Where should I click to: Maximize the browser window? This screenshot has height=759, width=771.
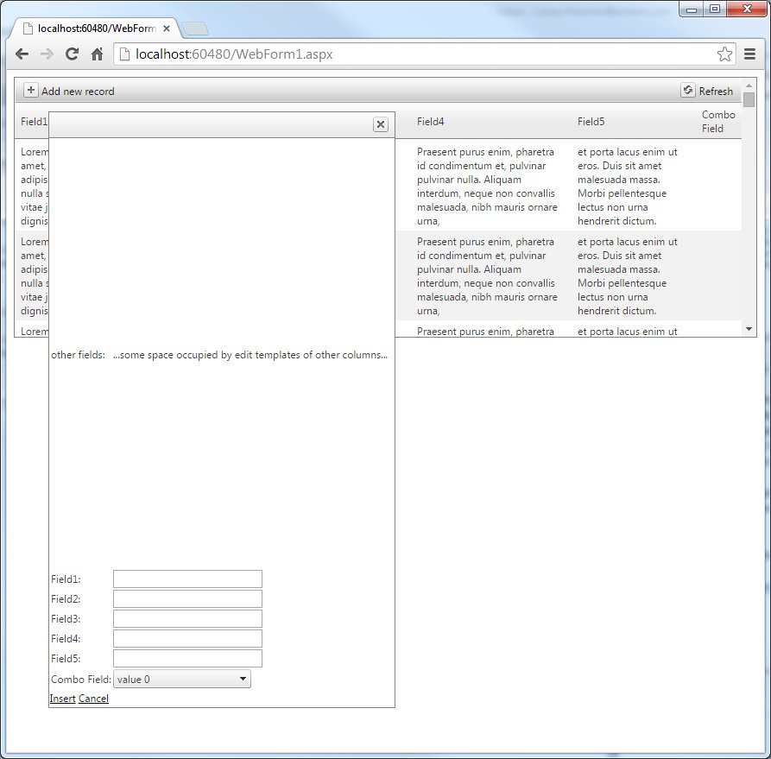point(715,9)
